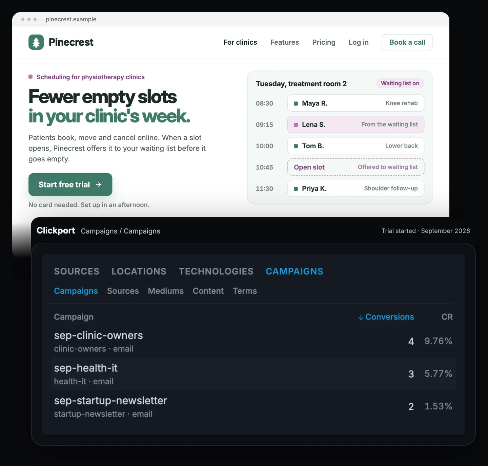Screen dimensions: 488x466
Task: Open the Pricing page link
Action: tap(324, 42)
